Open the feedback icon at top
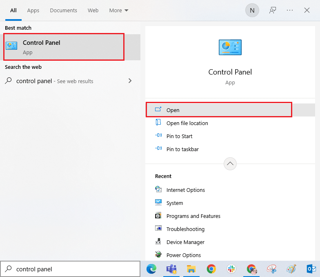This screenshot has height=277, width=320. 273,10
